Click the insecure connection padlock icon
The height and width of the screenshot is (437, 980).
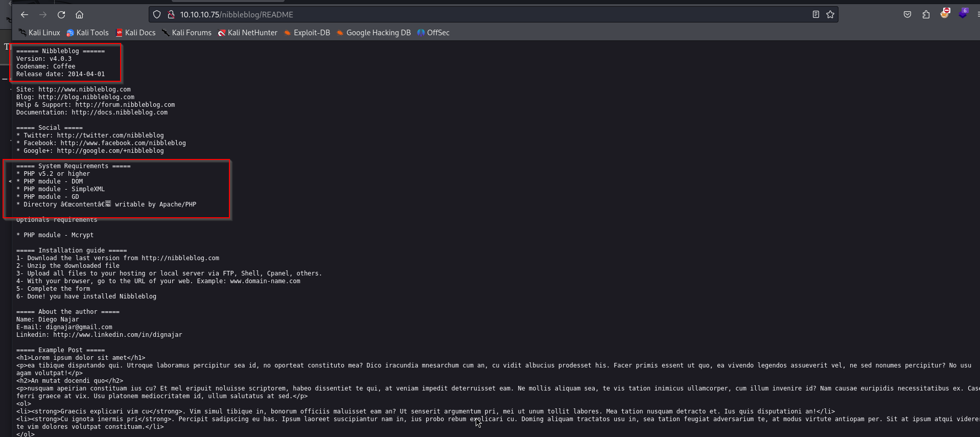coord(171,15)
